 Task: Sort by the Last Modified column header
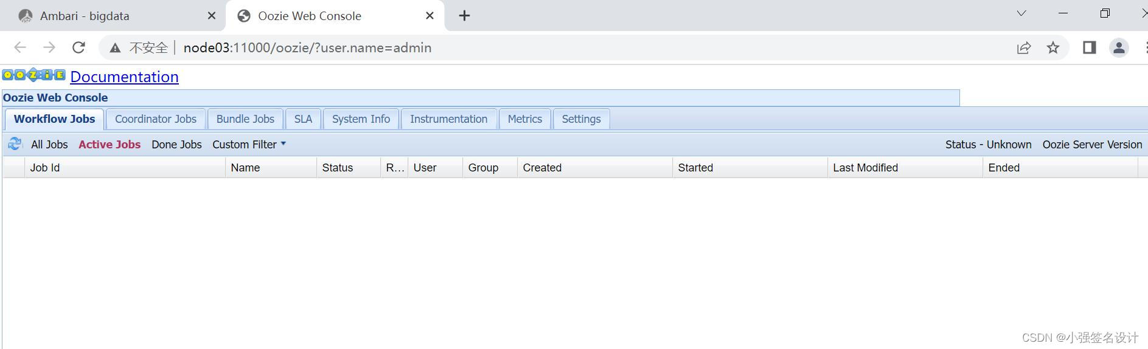tap(905, 168)
